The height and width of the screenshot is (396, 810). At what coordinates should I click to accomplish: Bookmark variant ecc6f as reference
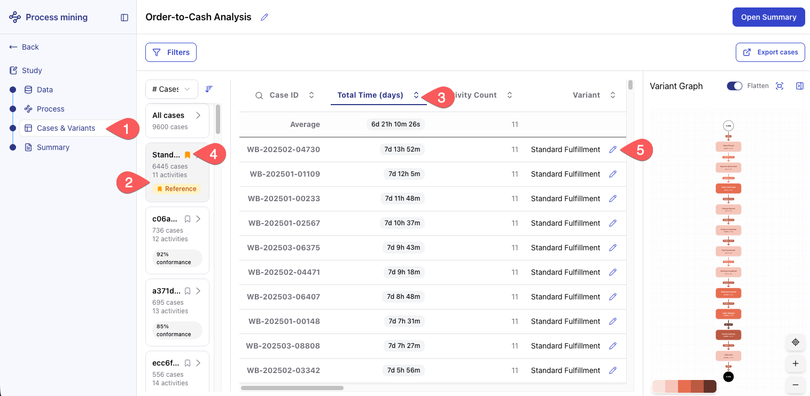[188, 363]
